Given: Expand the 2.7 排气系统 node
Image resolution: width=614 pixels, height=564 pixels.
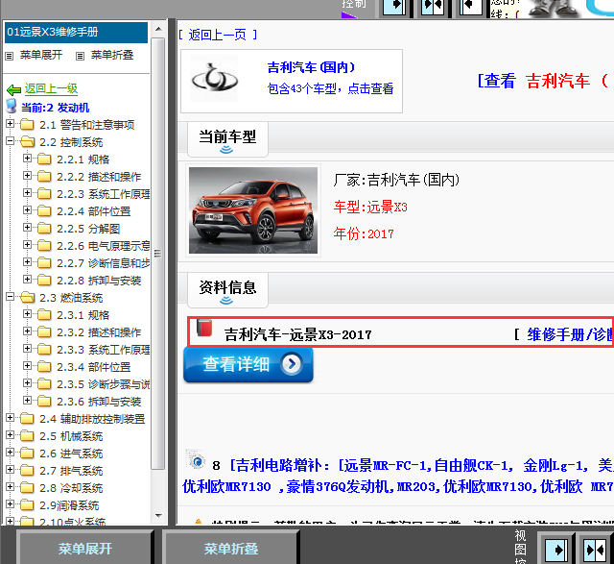Looking at the screenshot, I should [11, 470].
